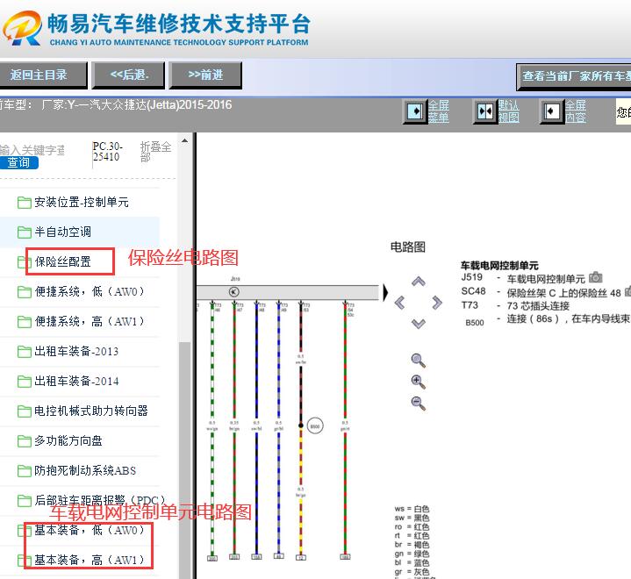Viewport: 631px width, 579px height.
Task: Click the full-screen menu icon
Action: pyautogui.click(x=415, y=111)
